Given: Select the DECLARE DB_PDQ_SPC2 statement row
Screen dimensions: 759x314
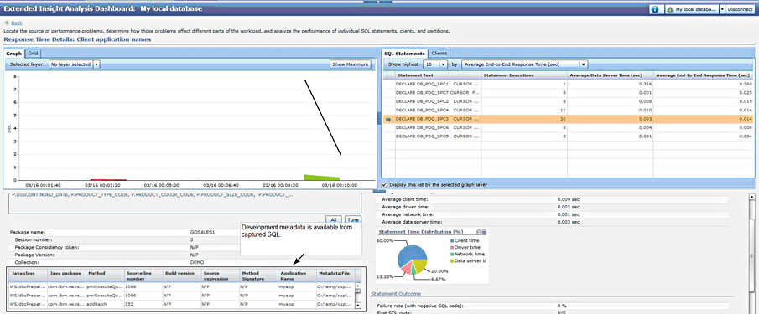Looking at the screenshot, I should click(x=569, y=101).
